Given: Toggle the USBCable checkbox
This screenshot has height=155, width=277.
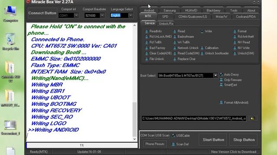Looking at the screenshot, I should pos(173,136).
